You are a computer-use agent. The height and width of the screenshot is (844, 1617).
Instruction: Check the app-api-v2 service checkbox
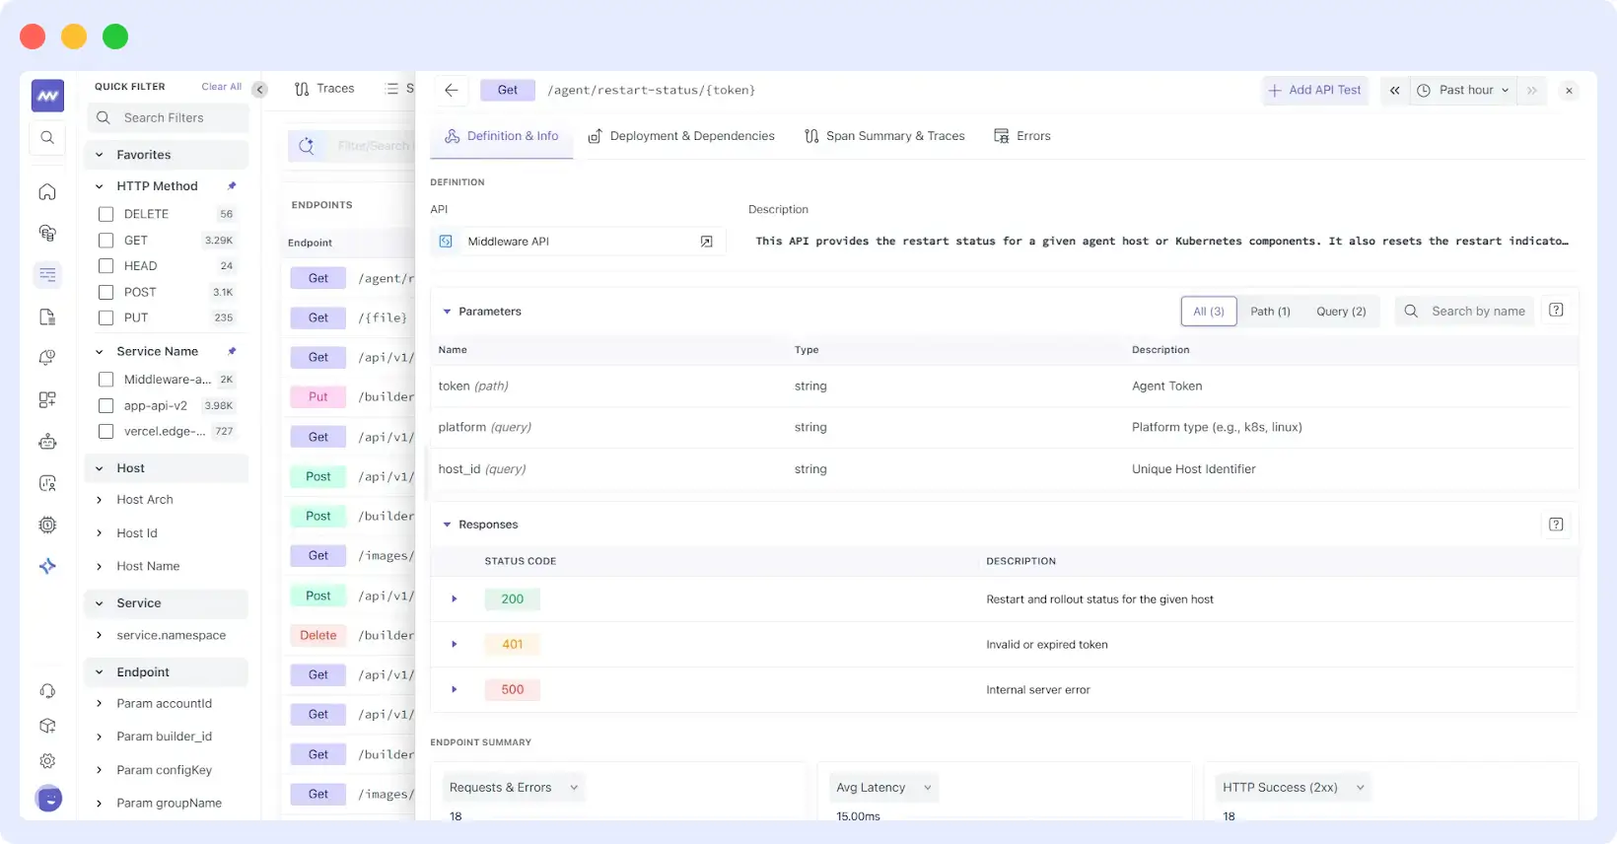tap(106, 405)
